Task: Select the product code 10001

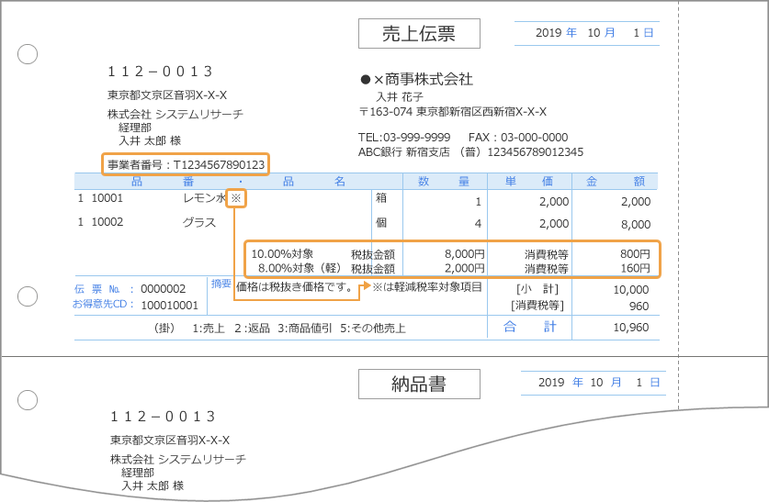Action: pos(107,198)
